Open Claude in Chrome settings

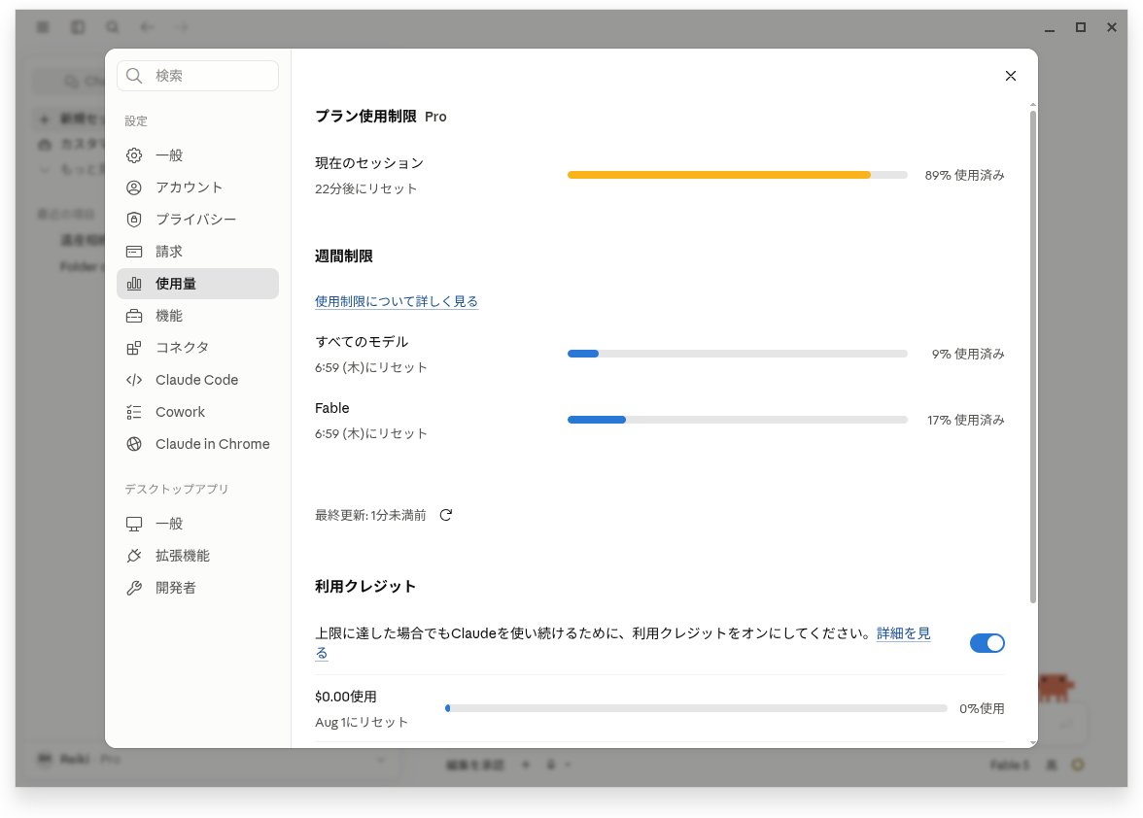coord(197,444)
